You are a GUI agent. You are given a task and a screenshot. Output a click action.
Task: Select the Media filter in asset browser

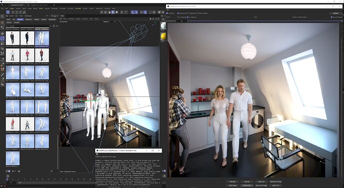click(36, 19)
